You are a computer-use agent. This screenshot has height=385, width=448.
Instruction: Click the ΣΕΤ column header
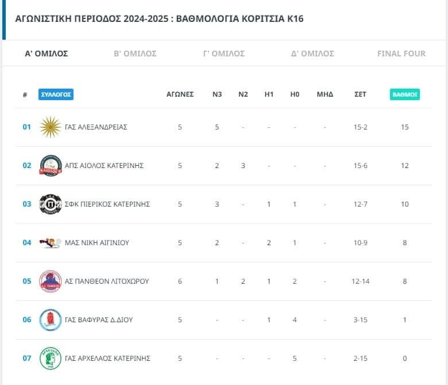pos(360,94)
